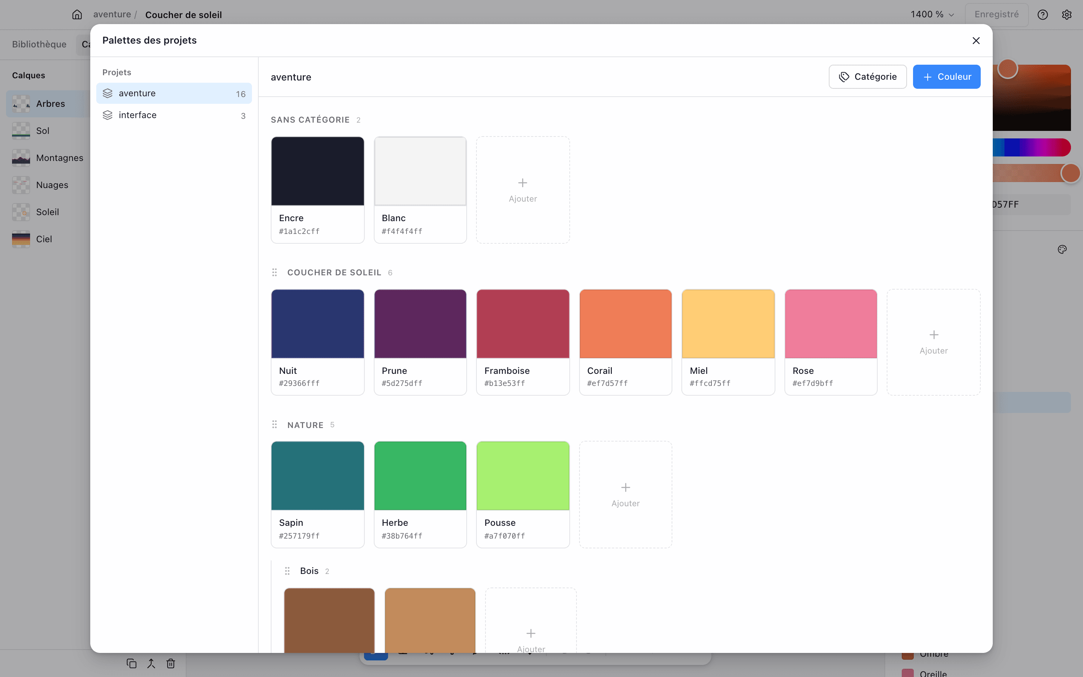The height and width of the screenshot is (677, 1083).
Task: Click the merge layers icon
Action: [151, 663]
